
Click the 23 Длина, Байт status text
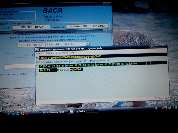(x=162, y=98)
